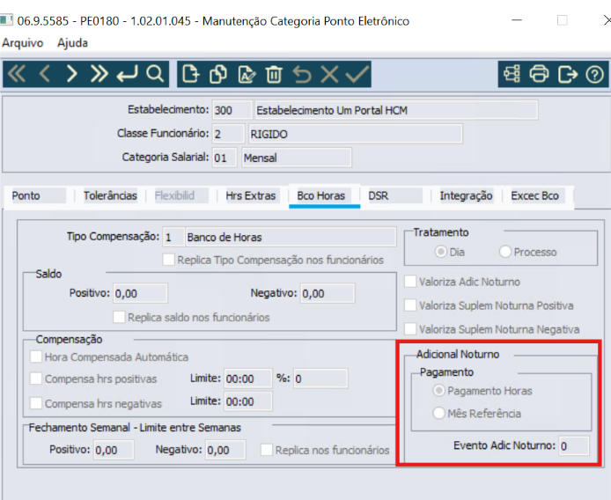Toggle Valoriza Adic Noturno checkbox

410,282
